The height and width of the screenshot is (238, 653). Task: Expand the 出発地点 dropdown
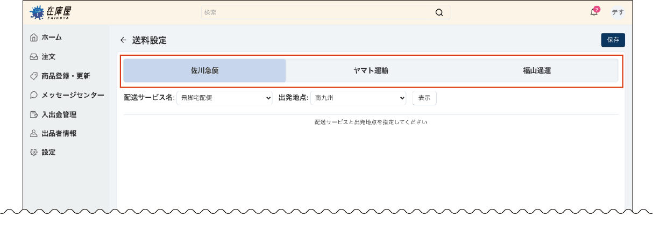(x=358, y=98)
